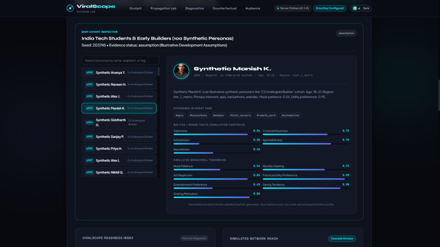Click the page scrollbar thumb
This screenshot has height=247, width=440.
coord(438,95)
